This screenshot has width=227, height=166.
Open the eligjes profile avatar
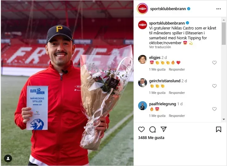coord(142,59)
